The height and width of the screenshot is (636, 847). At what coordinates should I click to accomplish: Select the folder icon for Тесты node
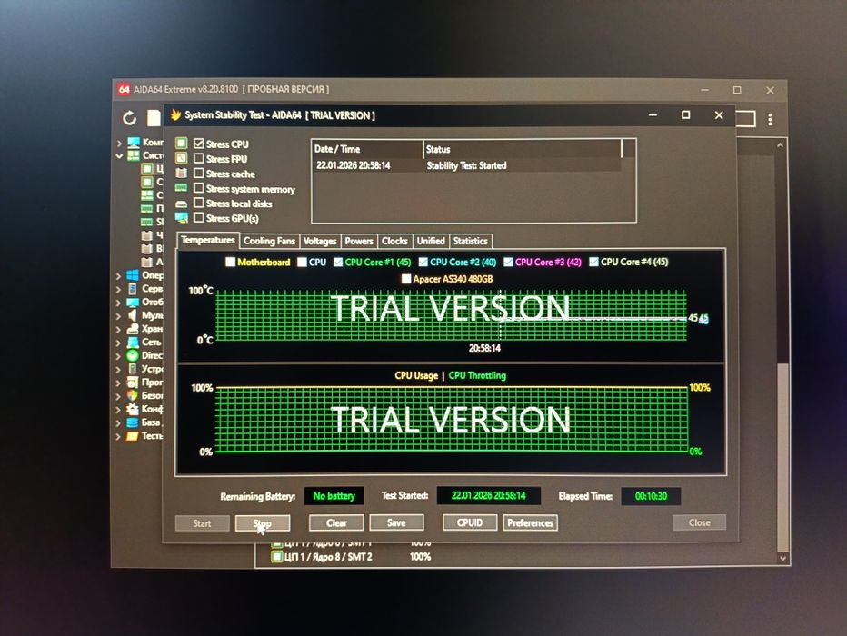click(133, 436)
